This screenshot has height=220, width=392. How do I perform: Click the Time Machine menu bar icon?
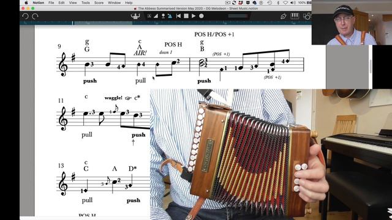pyautogui.click(x=269, y=2)
